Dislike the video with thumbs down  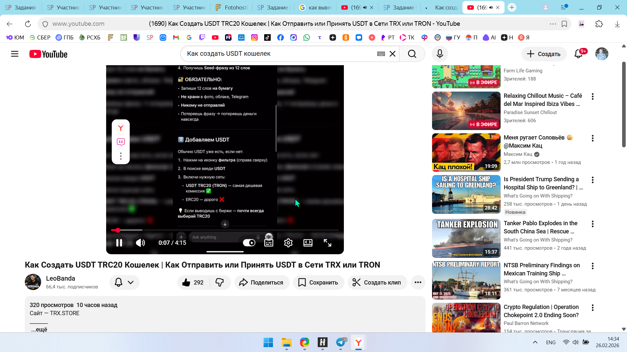tap(220, 282)
